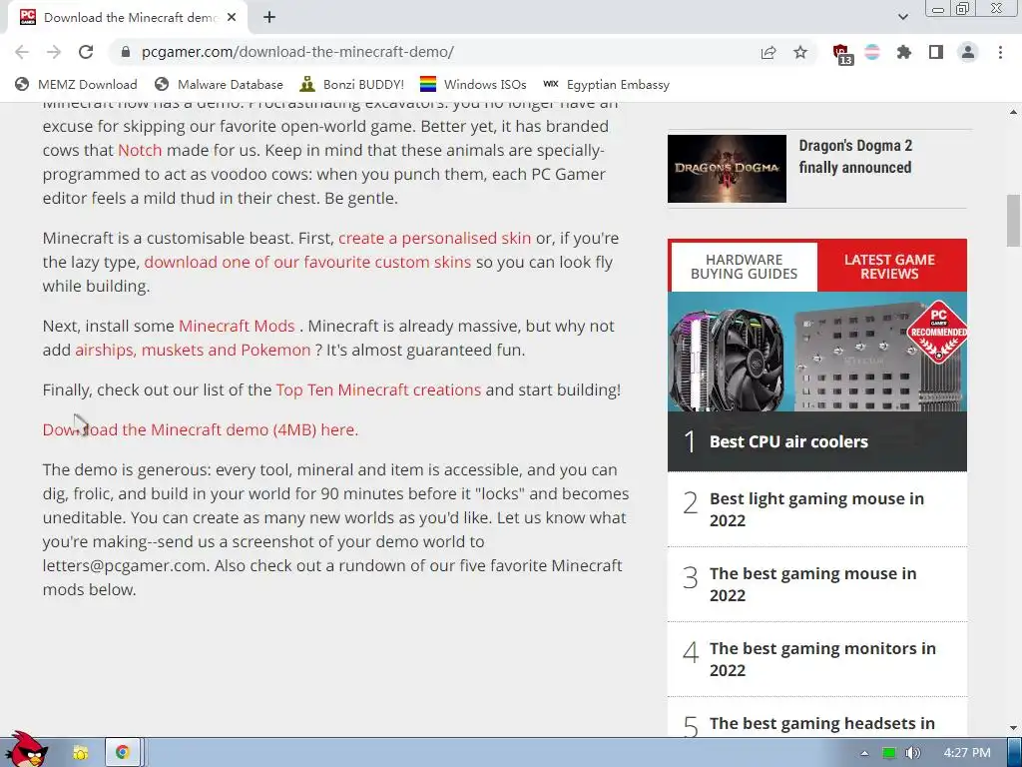Click the page vertical scrollbar thumb
Image resolution: width=1022 pixels, height=767 pixels.
coord(1013,221)
